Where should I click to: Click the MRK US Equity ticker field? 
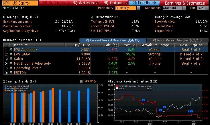click(x=20, y=3)
